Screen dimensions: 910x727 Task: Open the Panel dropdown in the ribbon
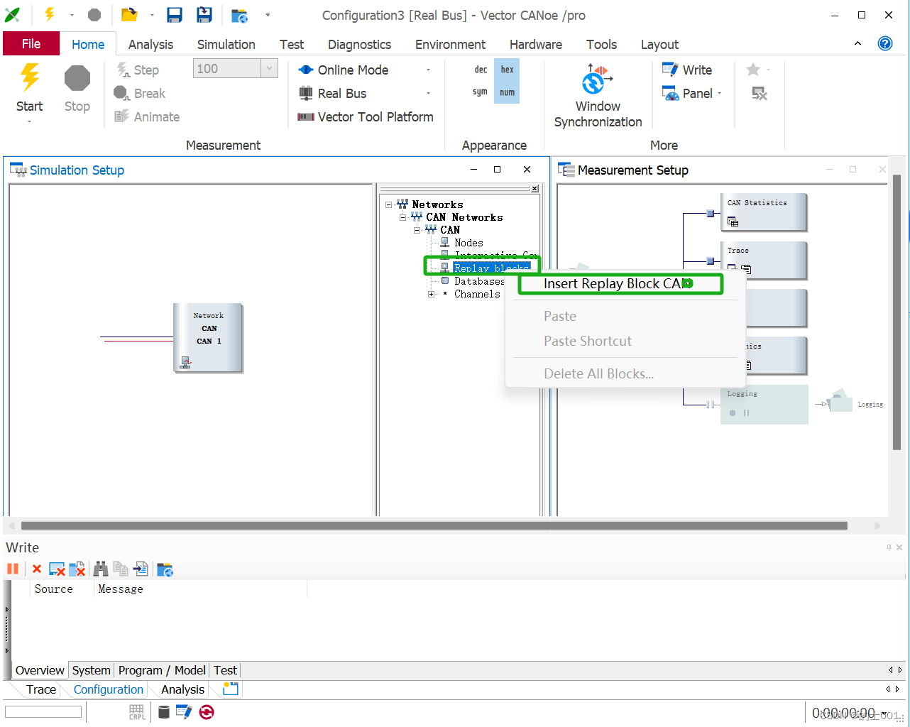tap(720, 94)
